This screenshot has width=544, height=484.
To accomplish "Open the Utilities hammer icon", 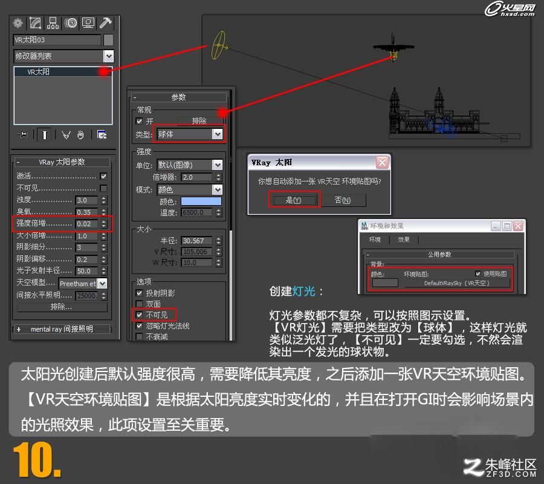I will 105,23.
